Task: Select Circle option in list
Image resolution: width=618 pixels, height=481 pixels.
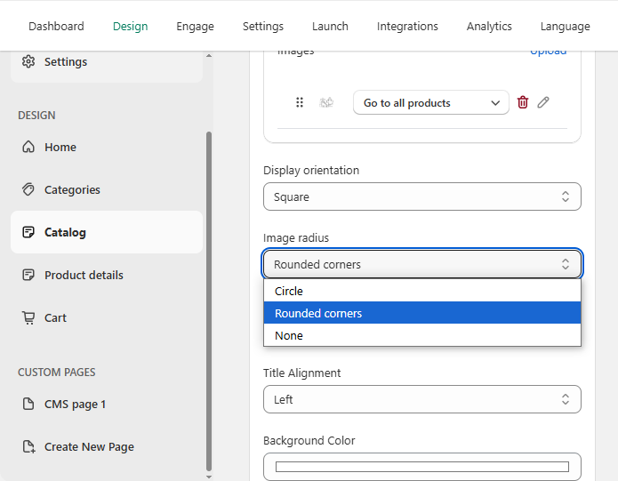Action: 422,291
